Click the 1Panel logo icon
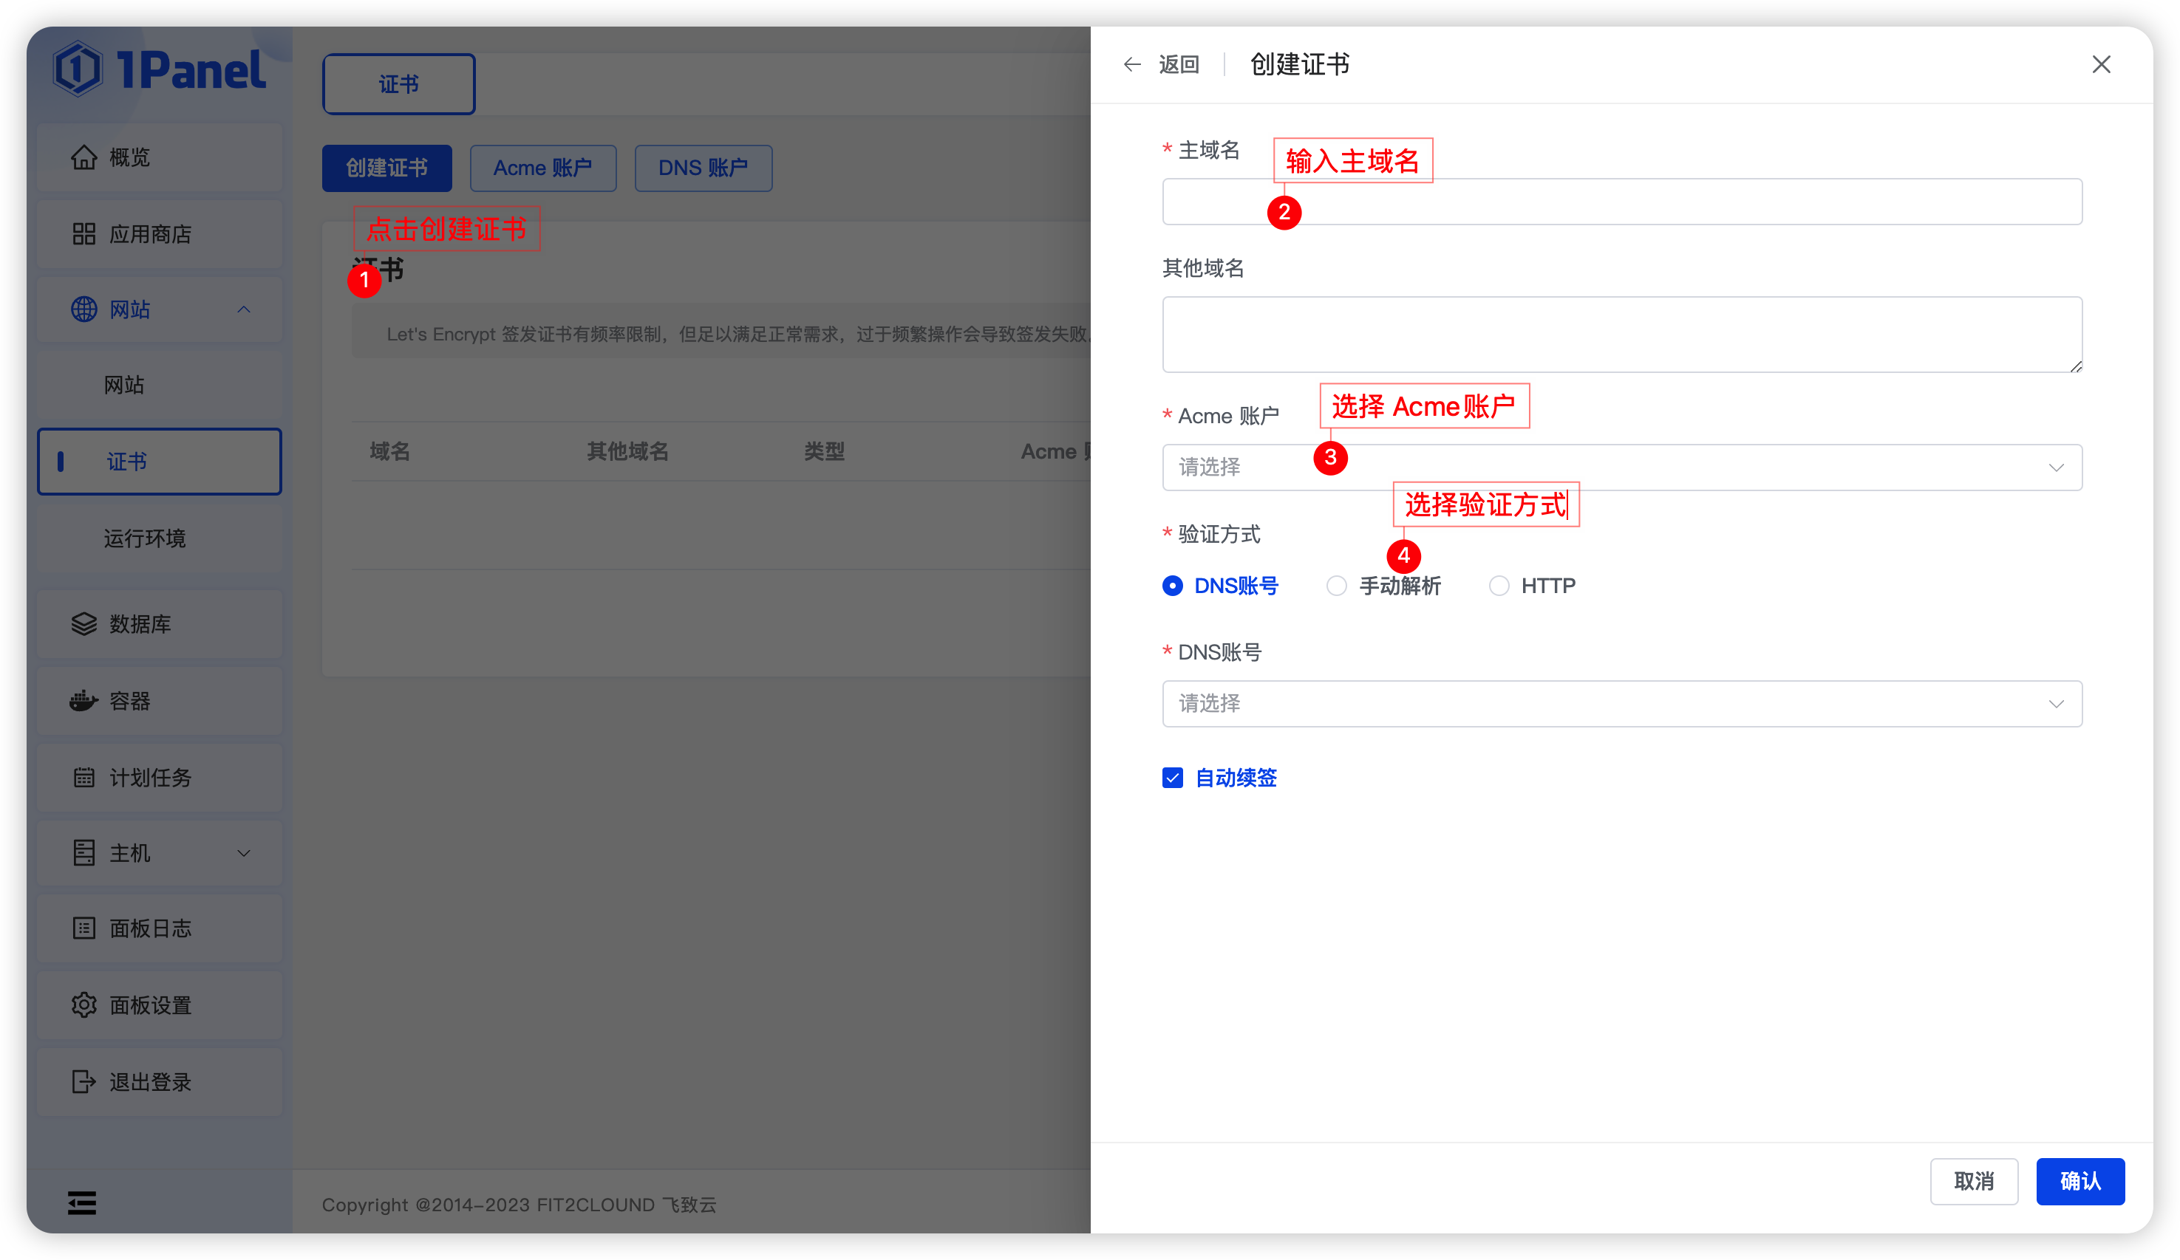Screen dimensions: 2180x1260 pyautogui.click(x=78, y=69)
